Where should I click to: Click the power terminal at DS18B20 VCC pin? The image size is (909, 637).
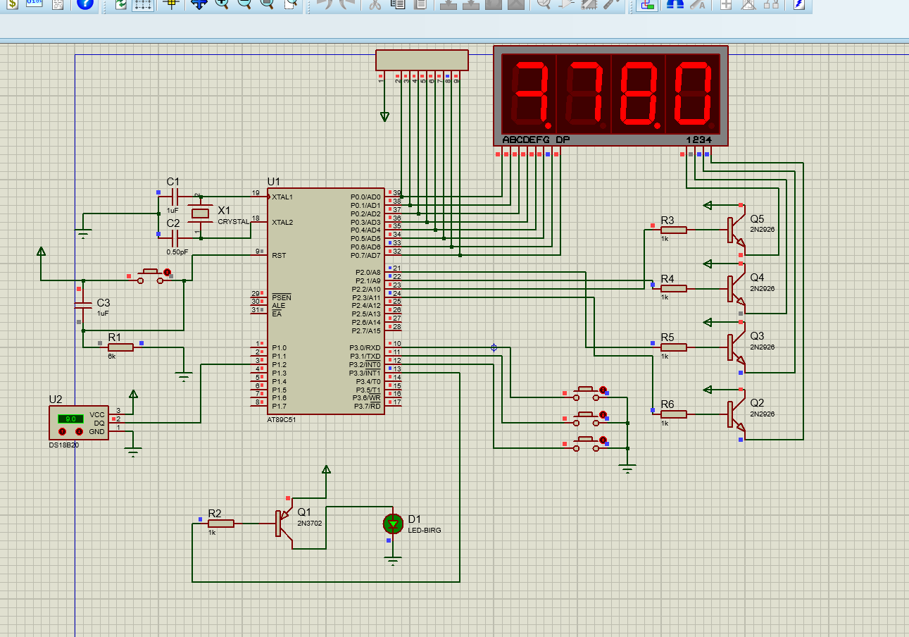point(134,394)
